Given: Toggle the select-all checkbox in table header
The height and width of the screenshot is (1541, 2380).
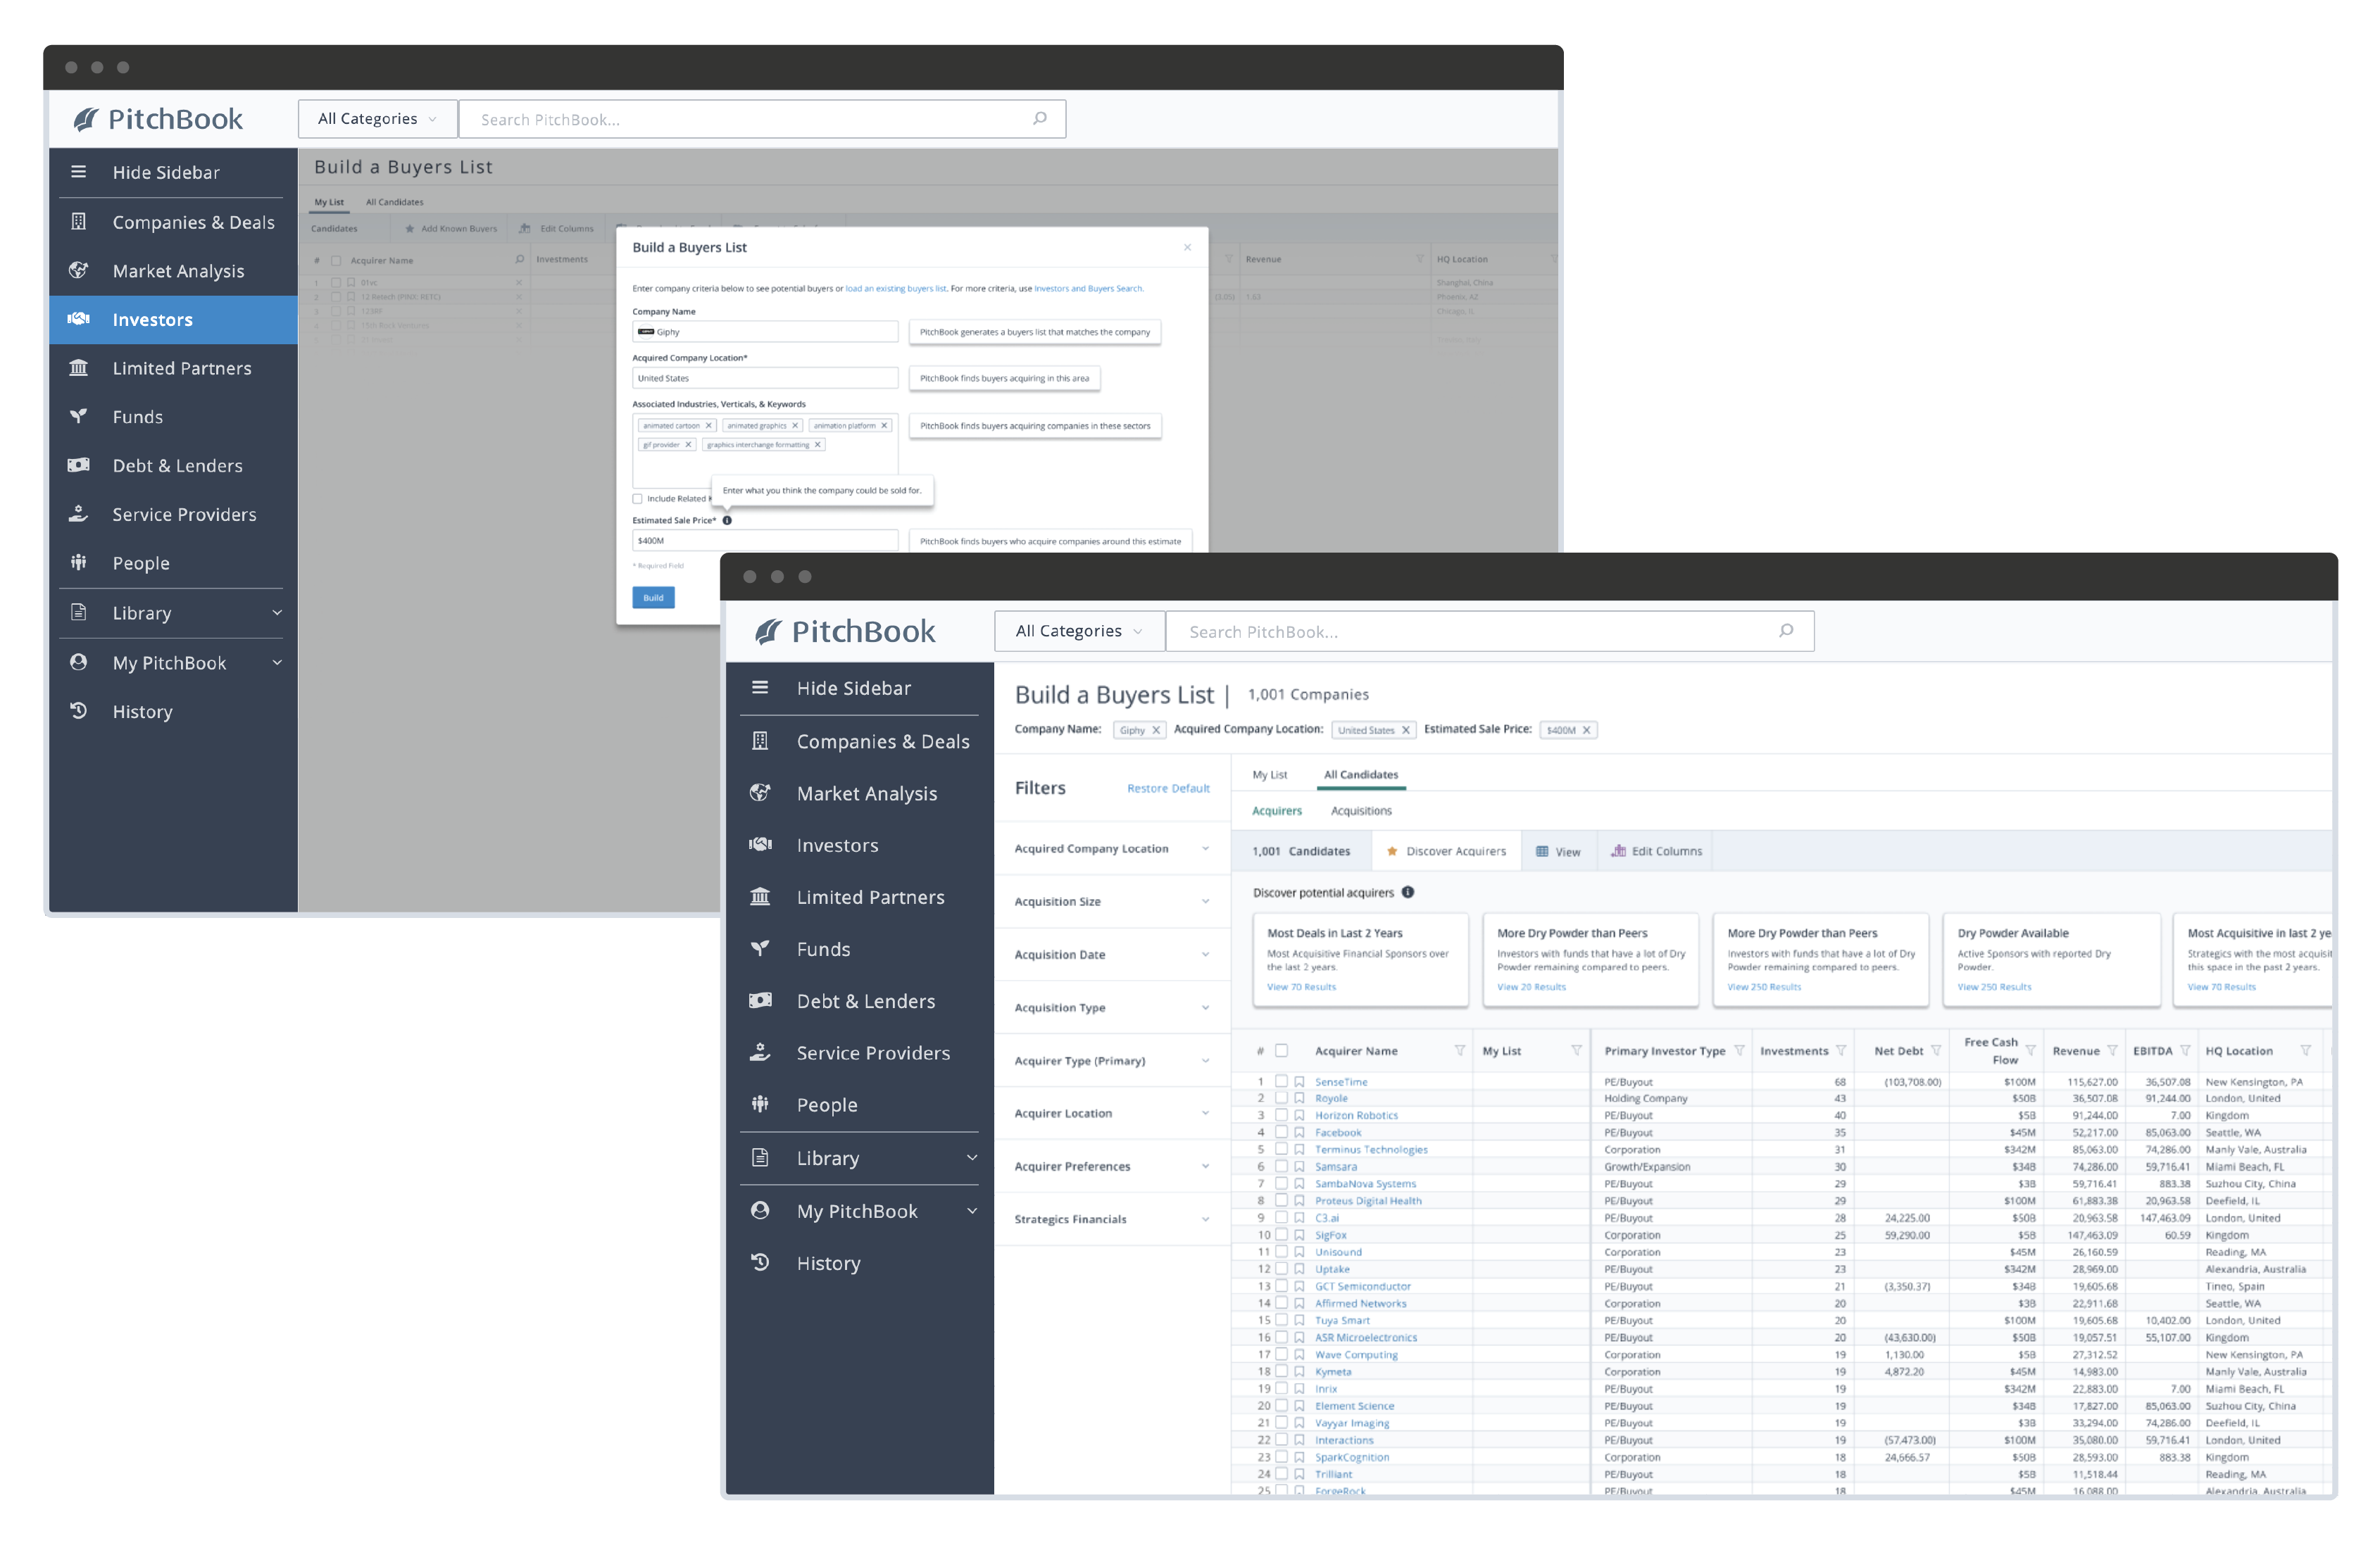Looking at the screenshot, I should click(1281, 1050).
